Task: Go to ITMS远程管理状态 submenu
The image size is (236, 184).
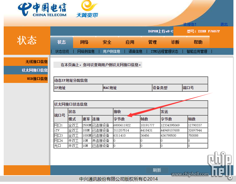Action: point(164,52)
